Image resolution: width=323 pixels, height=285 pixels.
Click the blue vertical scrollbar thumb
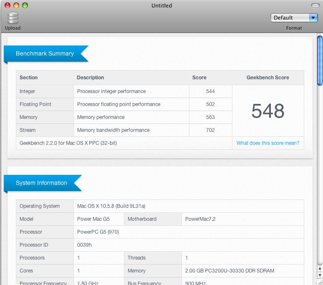pyautogui.click(x=320, y=61)
